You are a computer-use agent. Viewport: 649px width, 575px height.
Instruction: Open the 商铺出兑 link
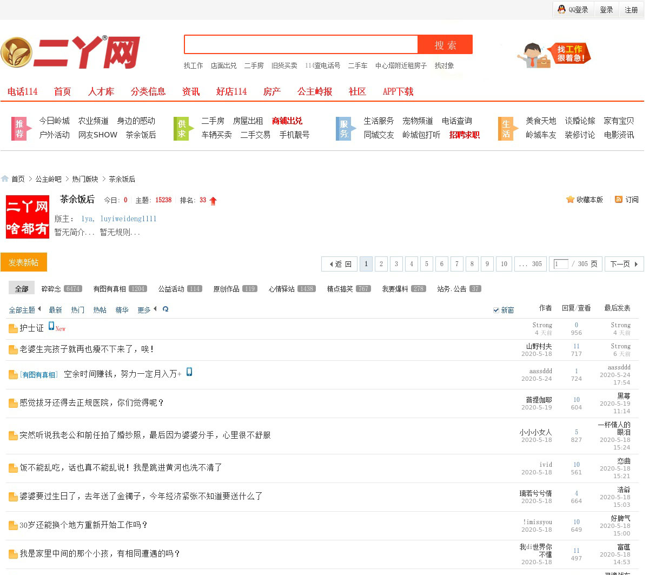click(287, 121)
